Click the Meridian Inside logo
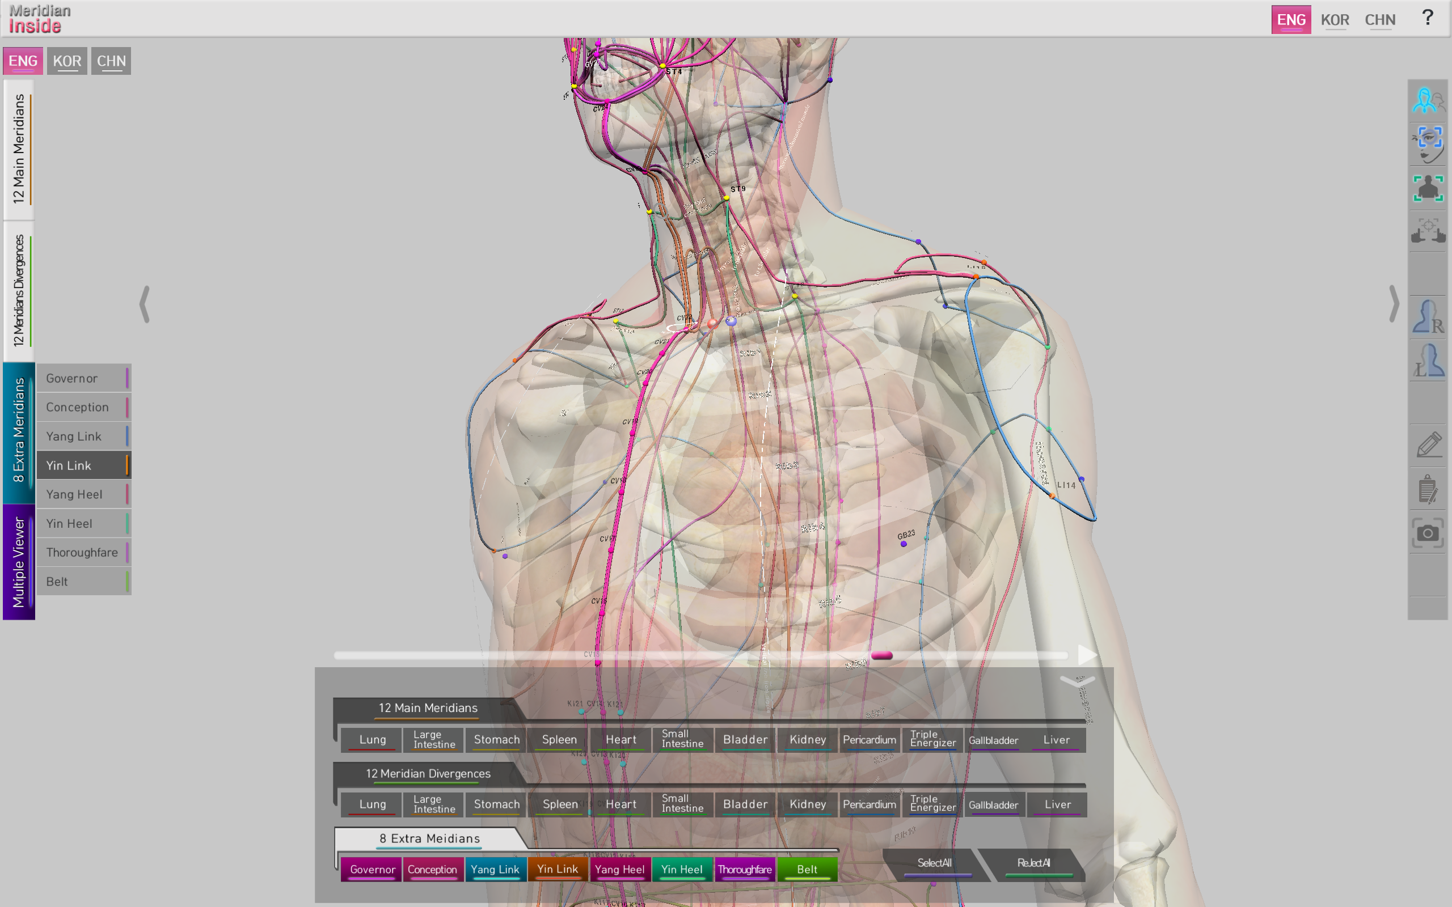Screen dimensions: 1452x907 point(40,19)
